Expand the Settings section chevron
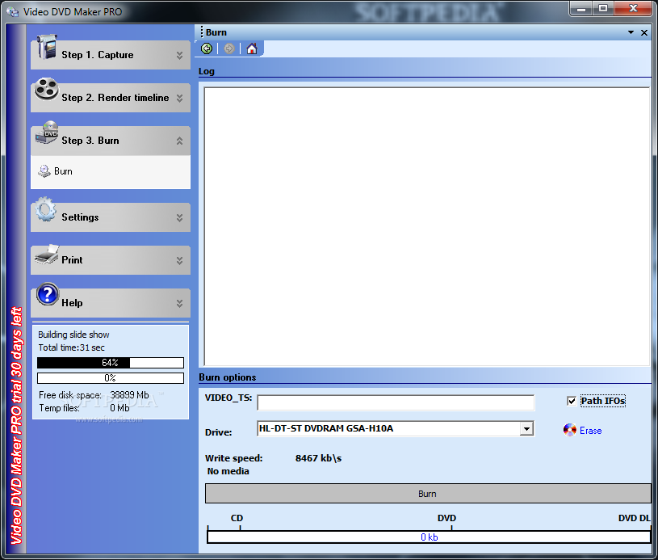 coord(179,217)
